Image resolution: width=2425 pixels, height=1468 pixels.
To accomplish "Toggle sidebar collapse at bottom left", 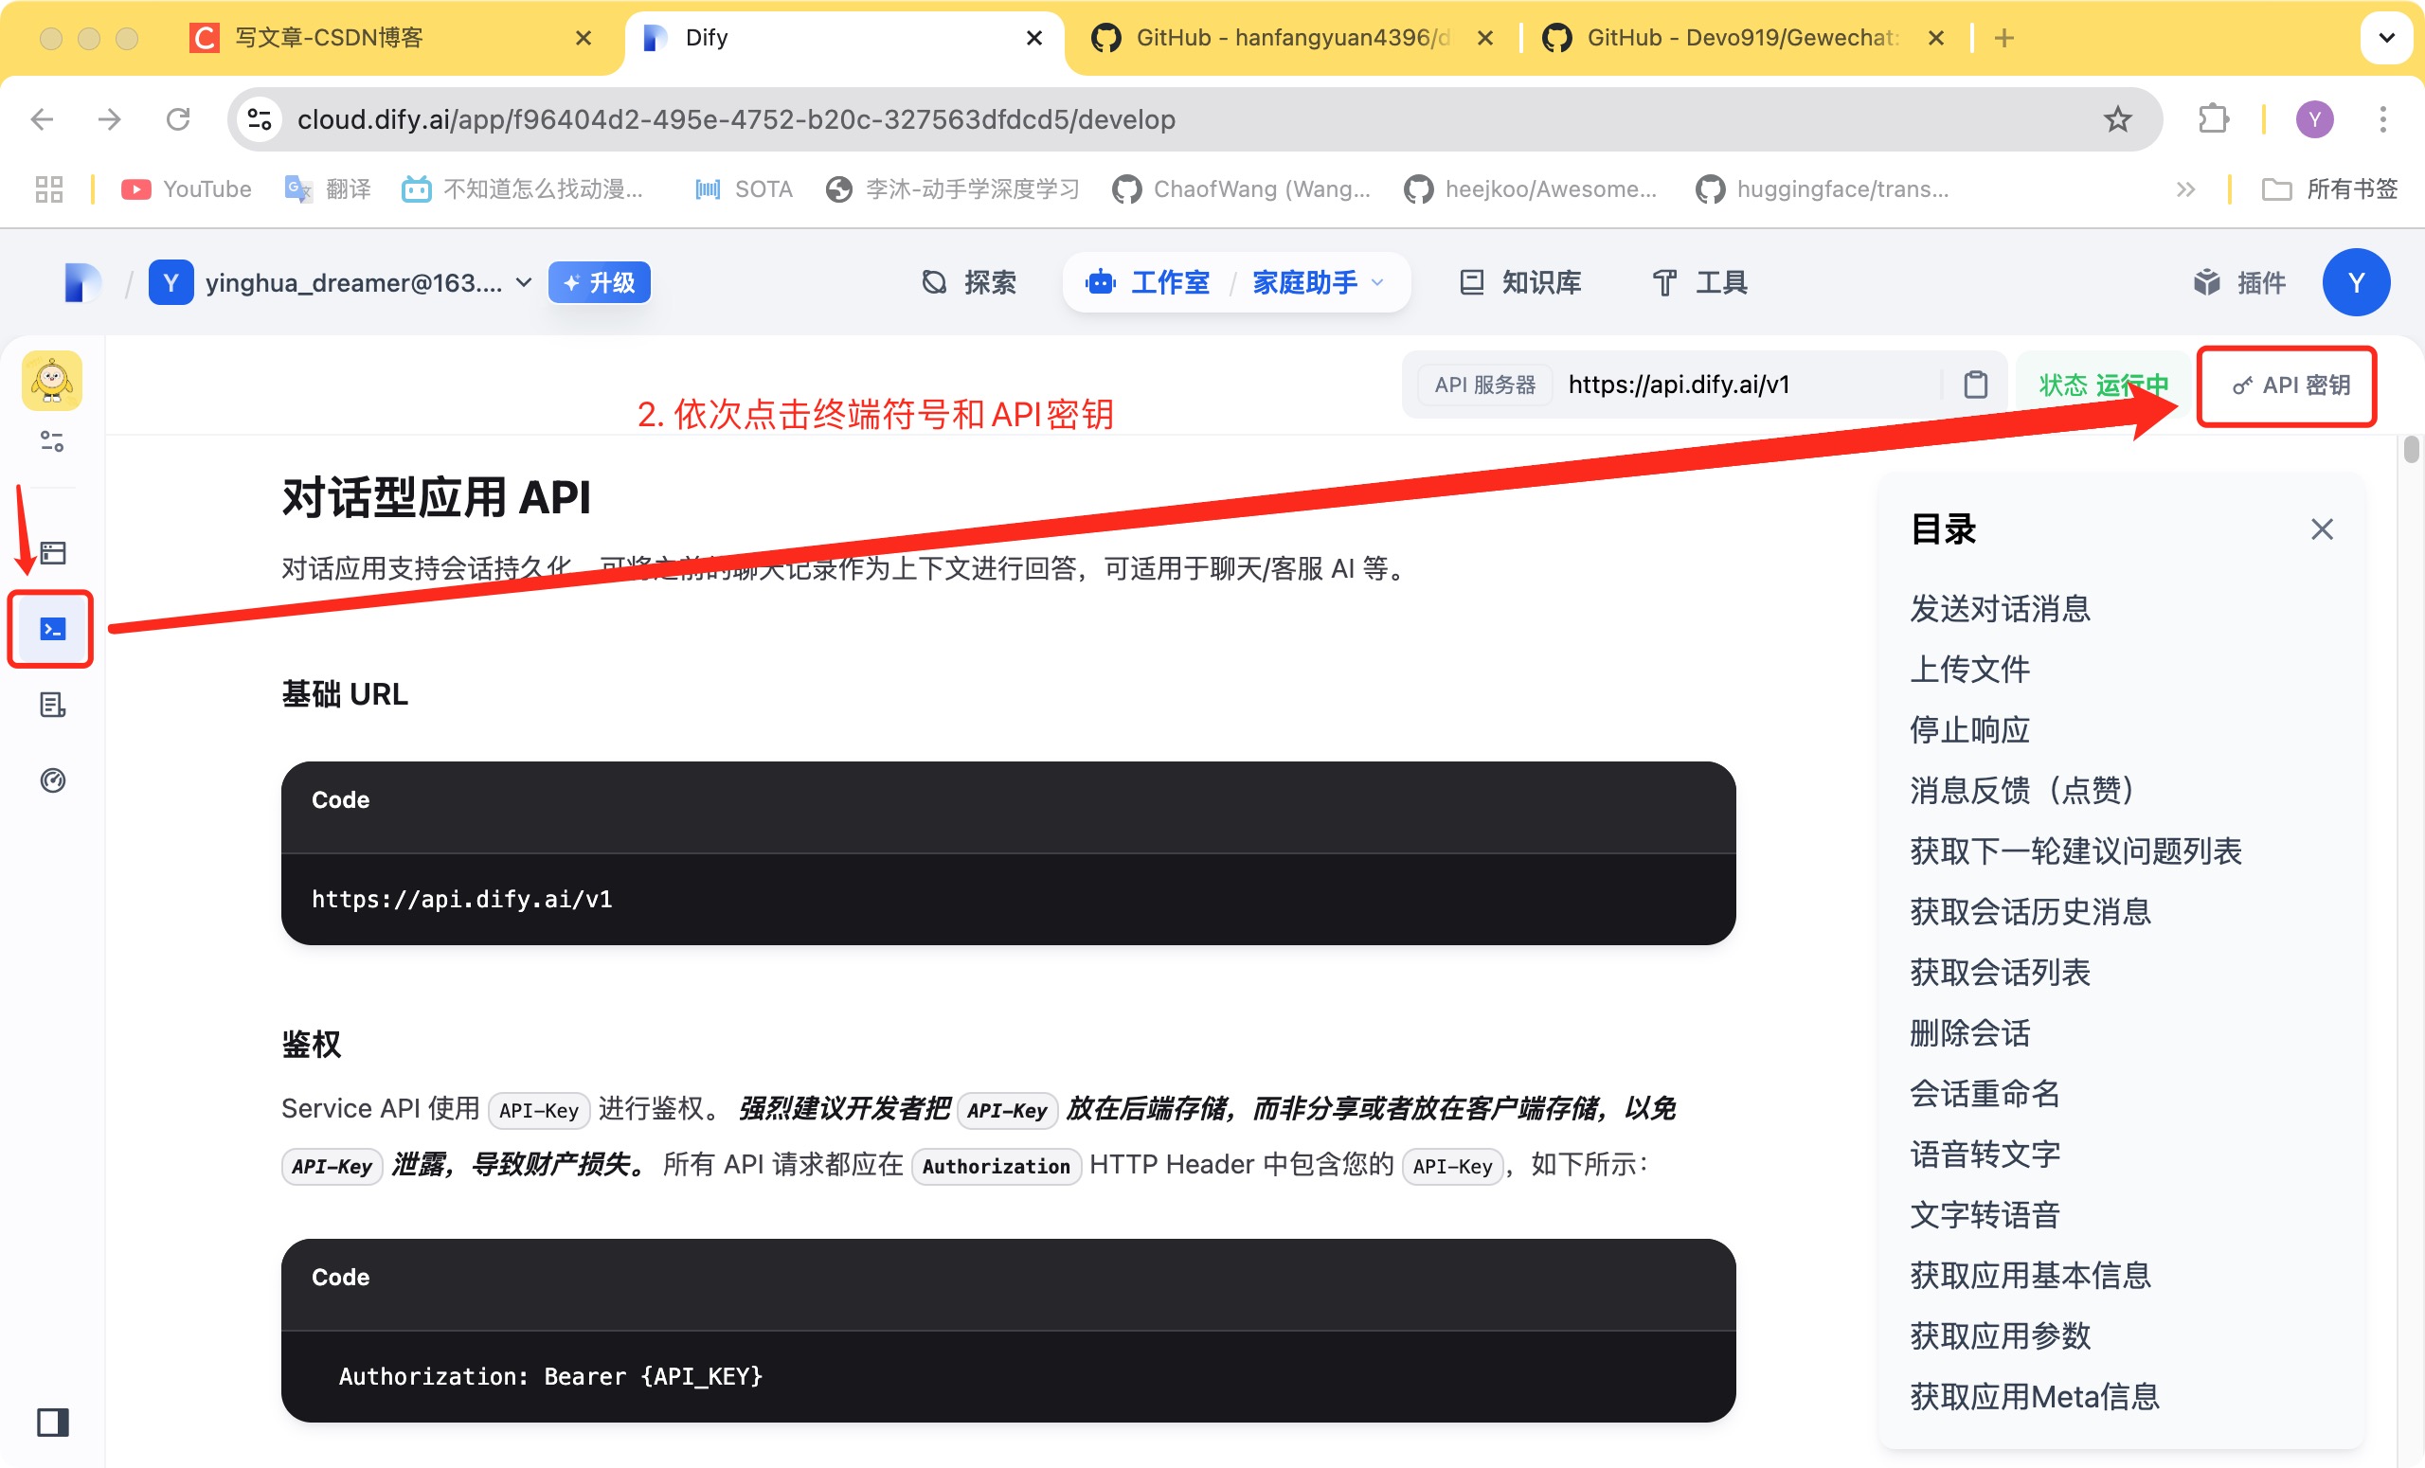I will (52, 1422).
